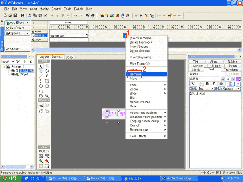
Task: Open the Modify menu
Action: (x=44, y=9)
